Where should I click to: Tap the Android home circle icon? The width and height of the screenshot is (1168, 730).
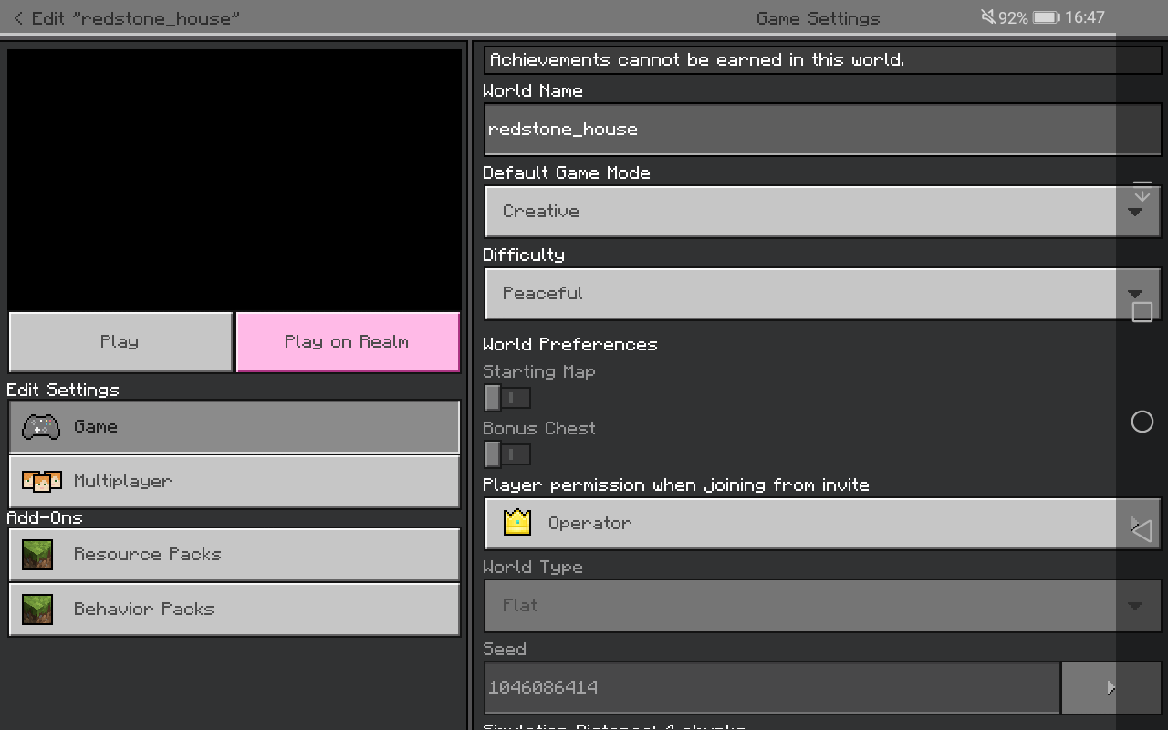tap(1142, 422)
